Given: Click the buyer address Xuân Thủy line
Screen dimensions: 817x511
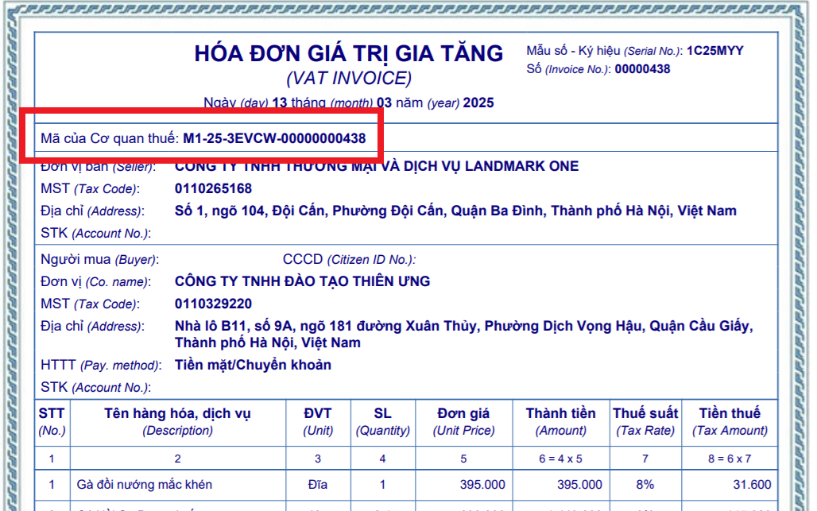Looking at the screenshot, I should 463,334.
